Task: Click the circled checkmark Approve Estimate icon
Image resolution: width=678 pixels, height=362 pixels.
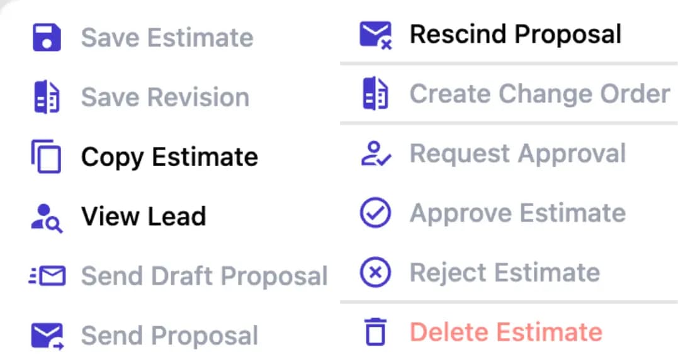Action: pyautogui.click(x=375, y=212)
